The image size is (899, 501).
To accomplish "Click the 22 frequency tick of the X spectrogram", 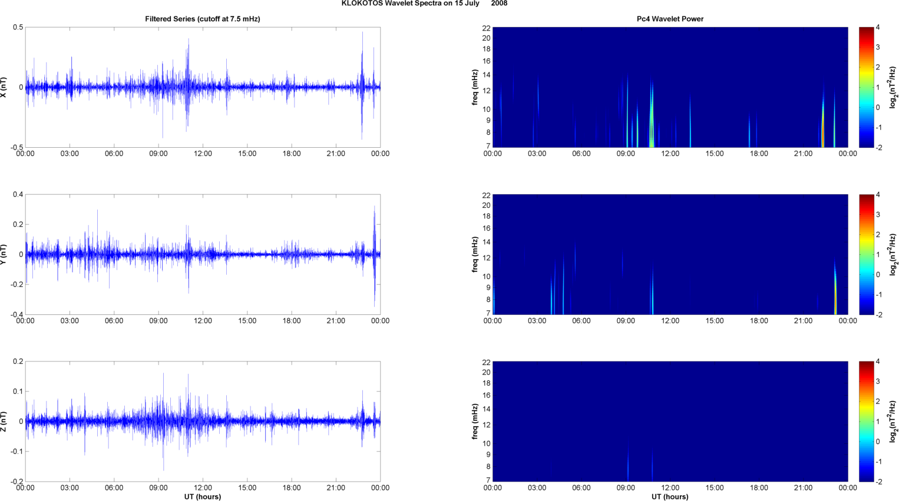I will (x=486, y=28).
